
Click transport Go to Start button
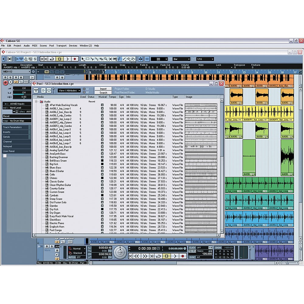(x=131, y=256)
